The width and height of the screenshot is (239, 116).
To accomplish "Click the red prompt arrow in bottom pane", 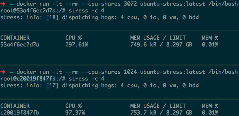I will point(3,72).
